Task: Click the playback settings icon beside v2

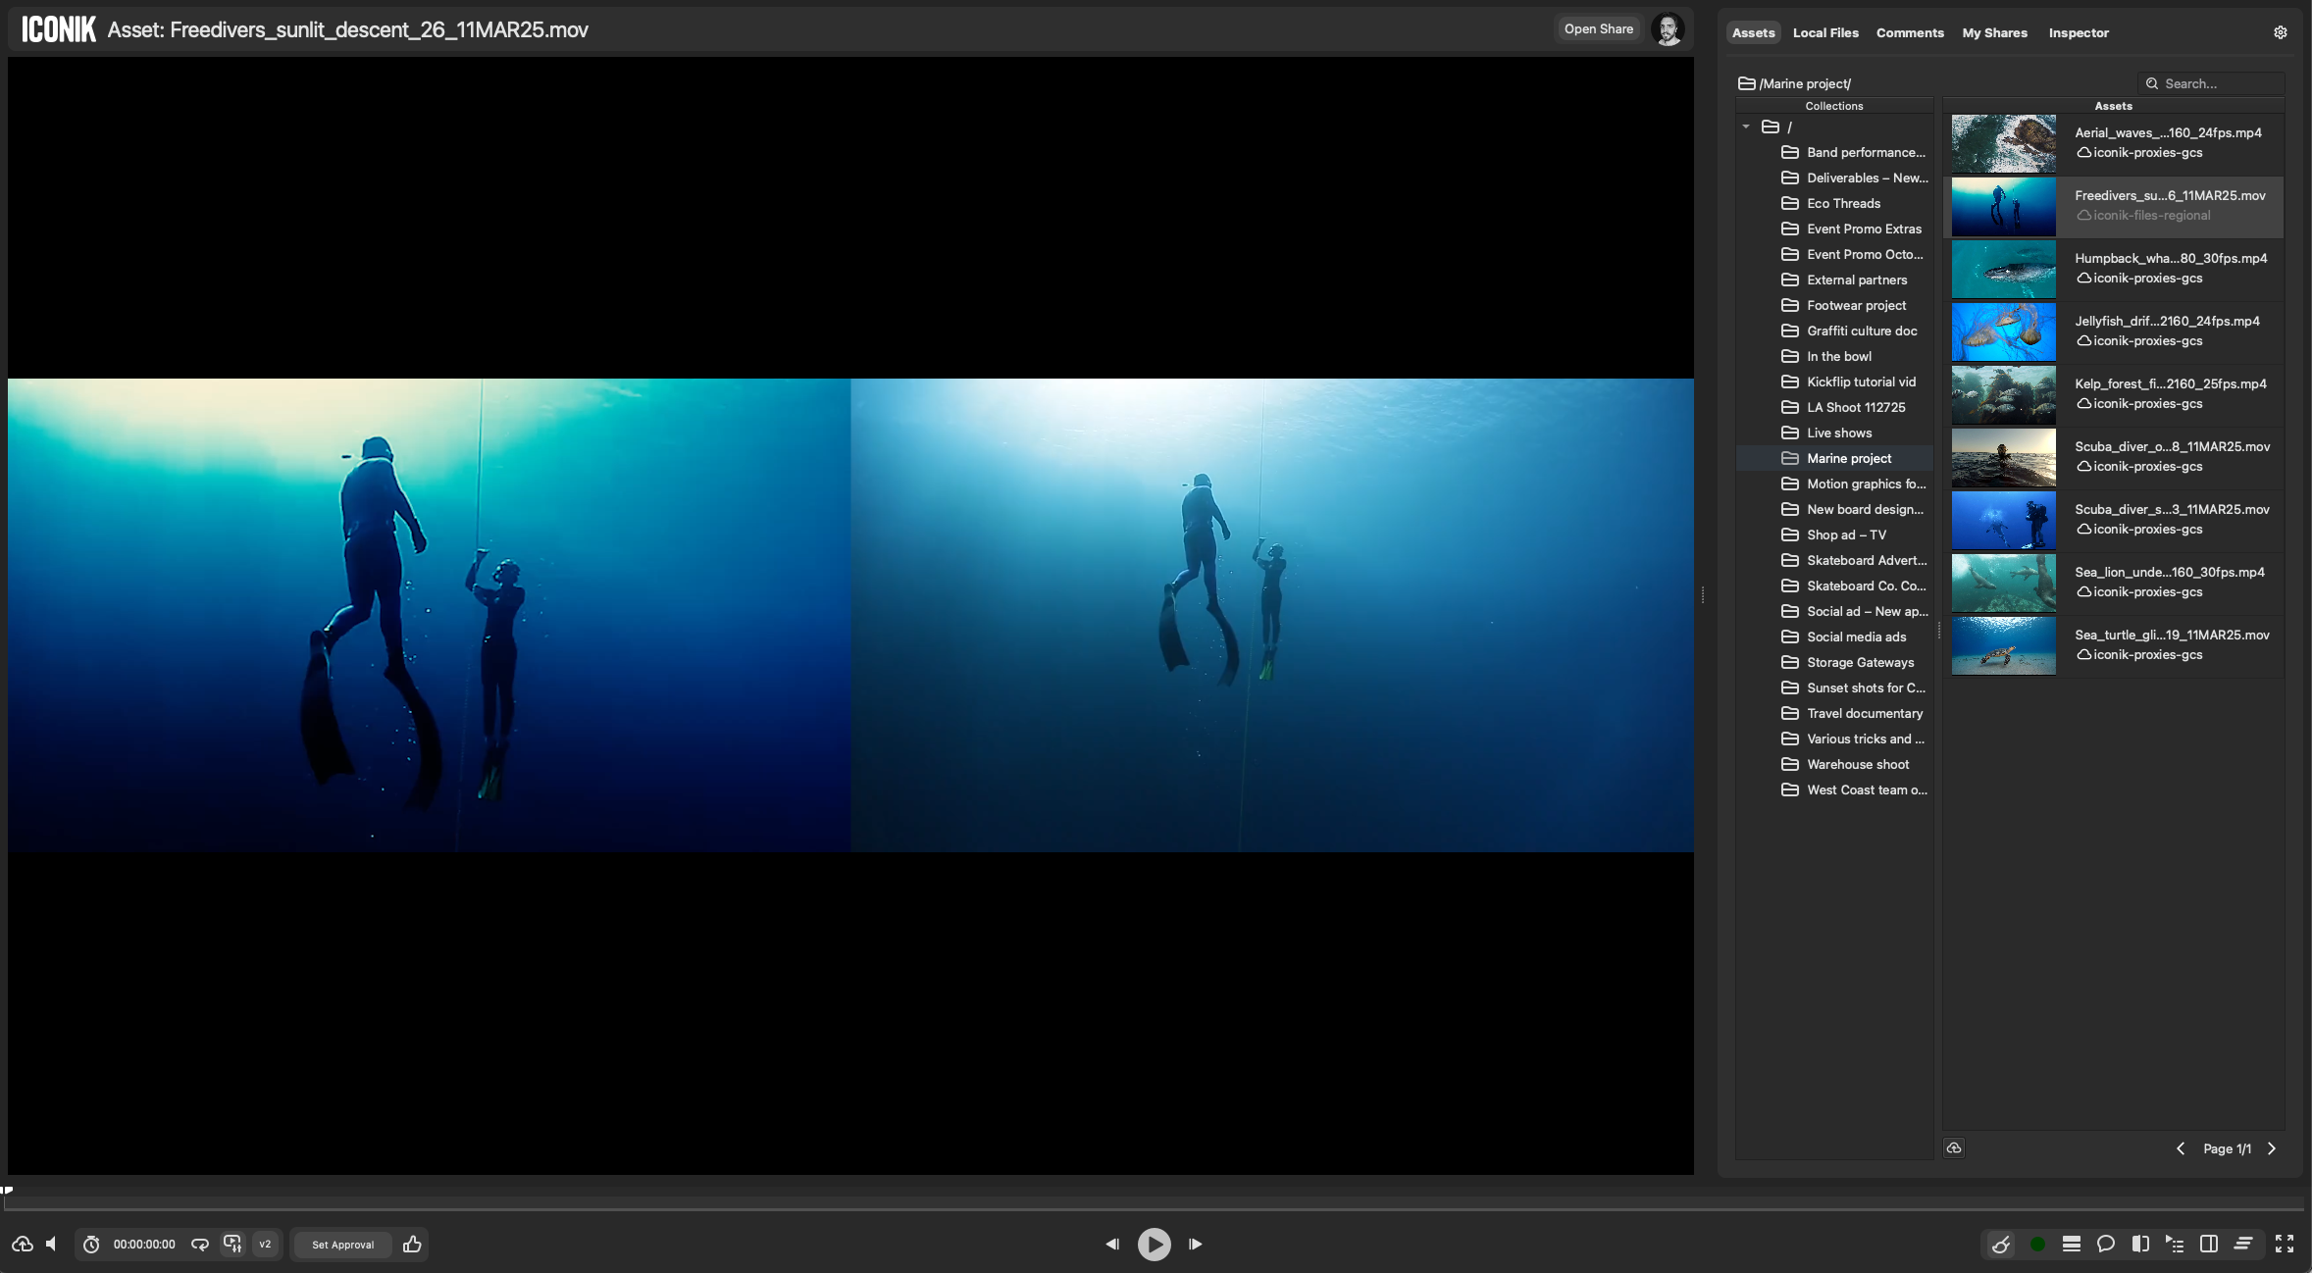Action: [x=232, y=1244]
